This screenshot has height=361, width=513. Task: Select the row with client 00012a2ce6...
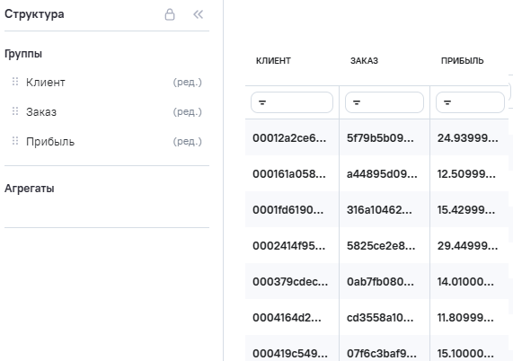coord(376,137)
